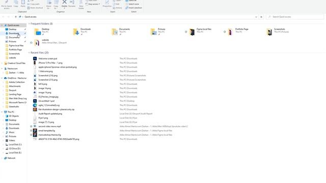Expand the Network tree node
Viewport: 326px width, 183px height.
(2, 158)
